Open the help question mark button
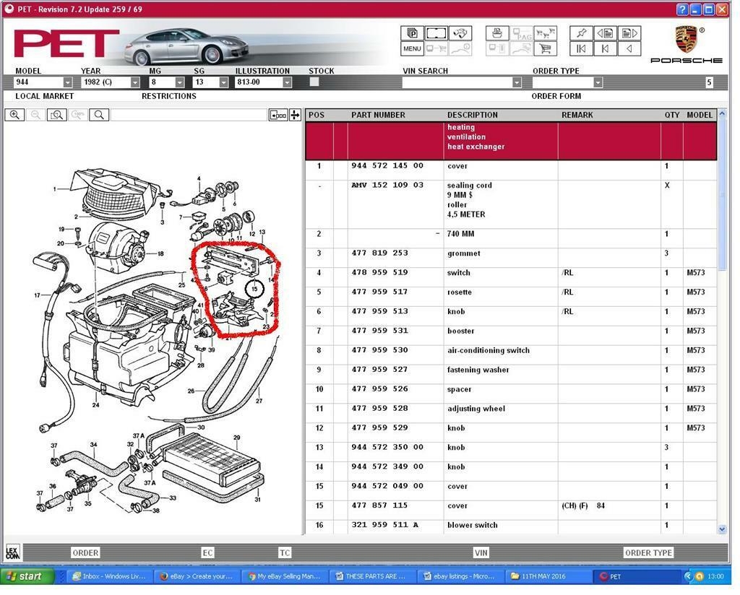The height and width of the screenshot is (595, 740). 682,9
